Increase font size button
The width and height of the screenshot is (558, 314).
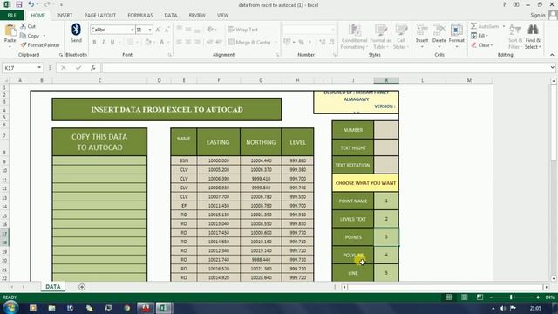[x=159, y=30]
